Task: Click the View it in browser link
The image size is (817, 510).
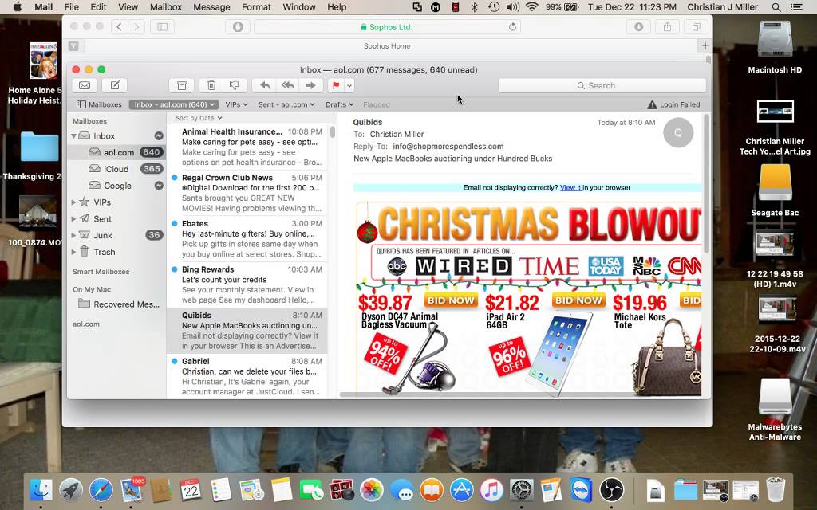Action: pyautogui.click(x=570, y=188)
